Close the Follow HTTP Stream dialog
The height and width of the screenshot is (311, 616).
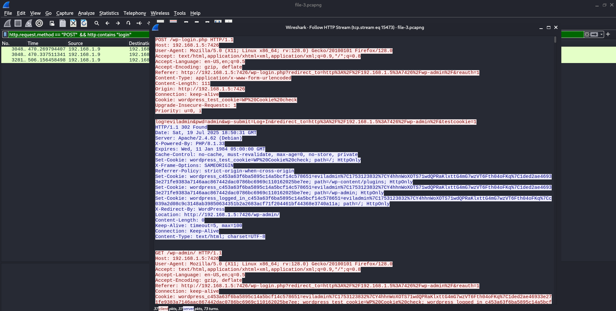[556, 27]
